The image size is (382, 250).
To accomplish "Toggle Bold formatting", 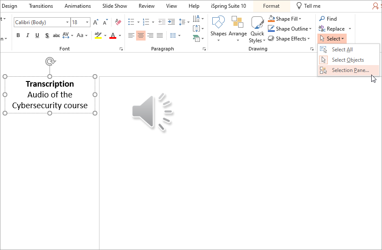I will [x=18, y=35].
